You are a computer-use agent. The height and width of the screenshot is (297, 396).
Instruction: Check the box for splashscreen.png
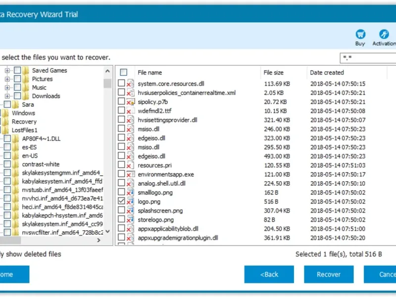click(121, 210)
